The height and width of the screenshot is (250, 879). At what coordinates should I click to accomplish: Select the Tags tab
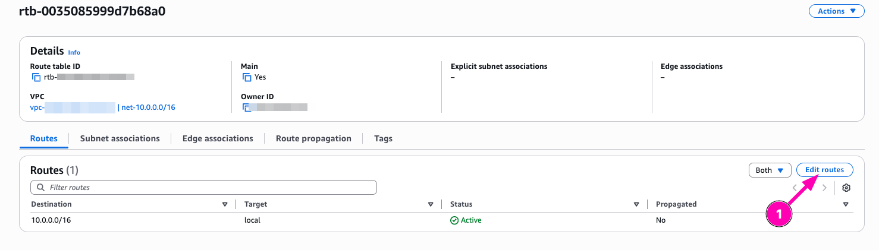383,138
